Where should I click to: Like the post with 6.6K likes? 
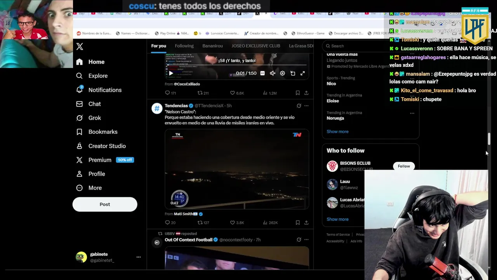coord(237,93)
